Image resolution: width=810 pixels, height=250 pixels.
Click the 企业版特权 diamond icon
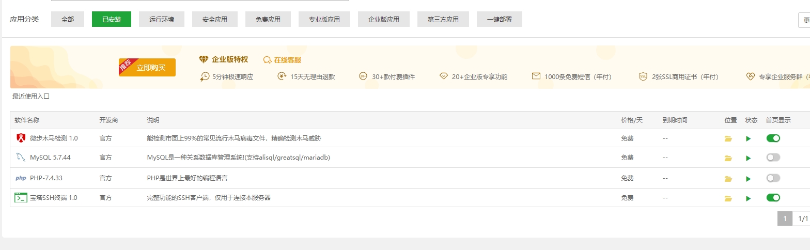[204, 59]
